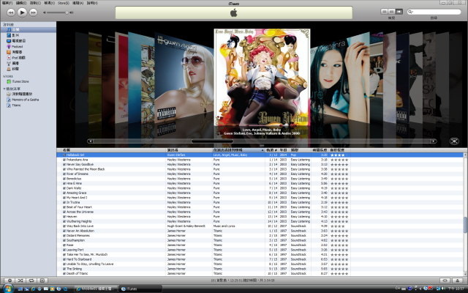Click the Cover Flow full screen icon
The height and width of the screenshot is (293, 468).
(x=454, y=141)
